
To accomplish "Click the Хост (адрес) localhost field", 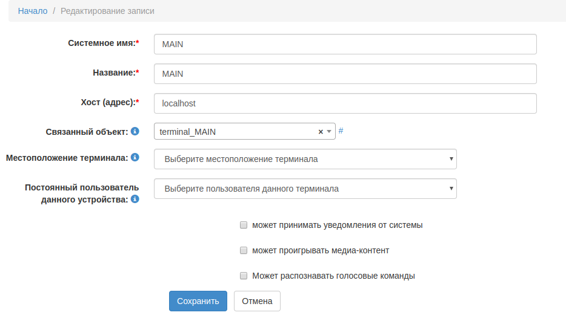I will click(345, 103).
